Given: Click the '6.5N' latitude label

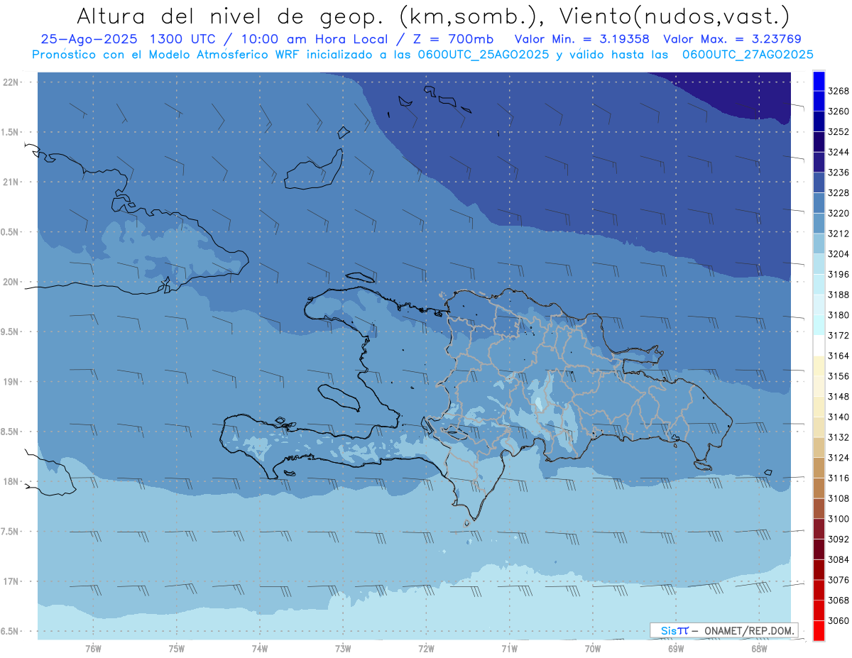Looking at the screenshot, I should click(x=9, y=631).
